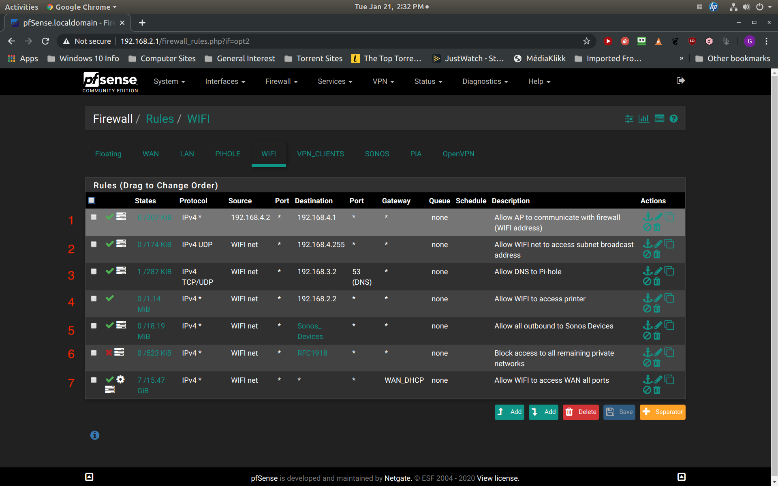Add rule to top of list button
The image size is (778, 486).
tap(509, 412)
